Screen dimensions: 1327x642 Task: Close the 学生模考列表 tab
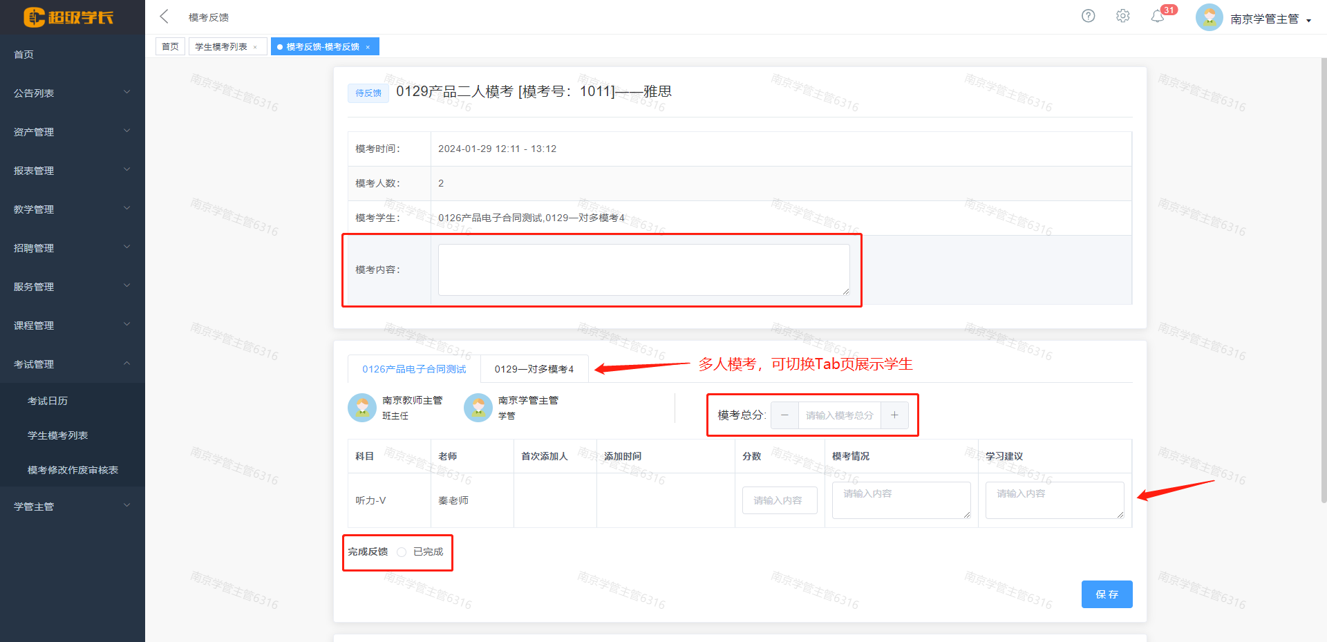(x=255, y=47)
